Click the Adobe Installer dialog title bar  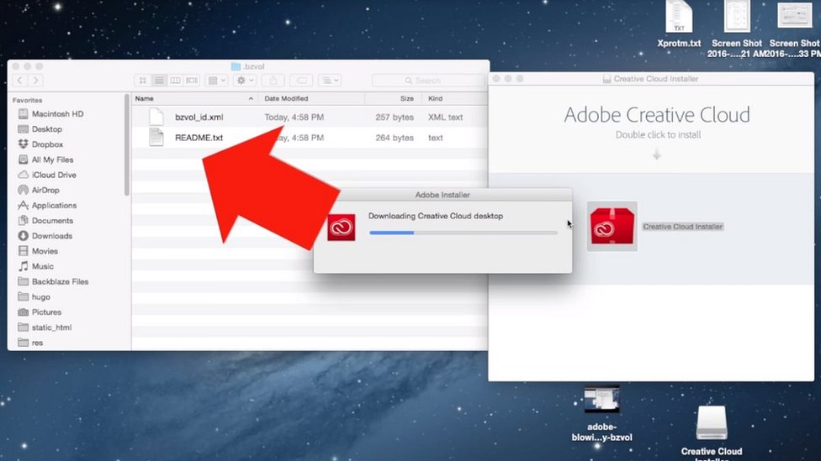point(442,195)
